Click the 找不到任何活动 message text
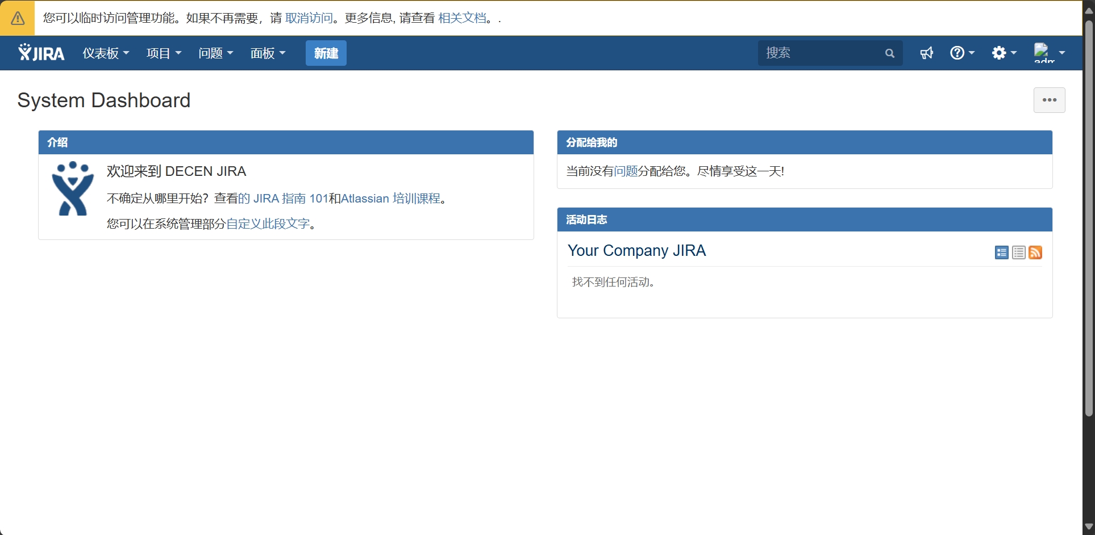The height and width of the screenshot is (535, 1095). tap(614, 282)
